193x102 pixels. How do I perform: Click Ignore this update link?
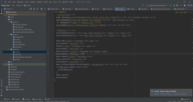coord(180,94)
